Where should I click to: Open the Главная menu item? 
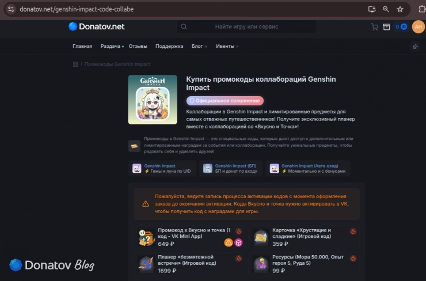point(82,46)
